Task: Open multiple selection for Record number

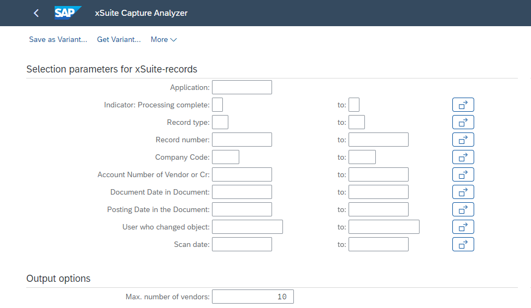Action: click(463, 140)
